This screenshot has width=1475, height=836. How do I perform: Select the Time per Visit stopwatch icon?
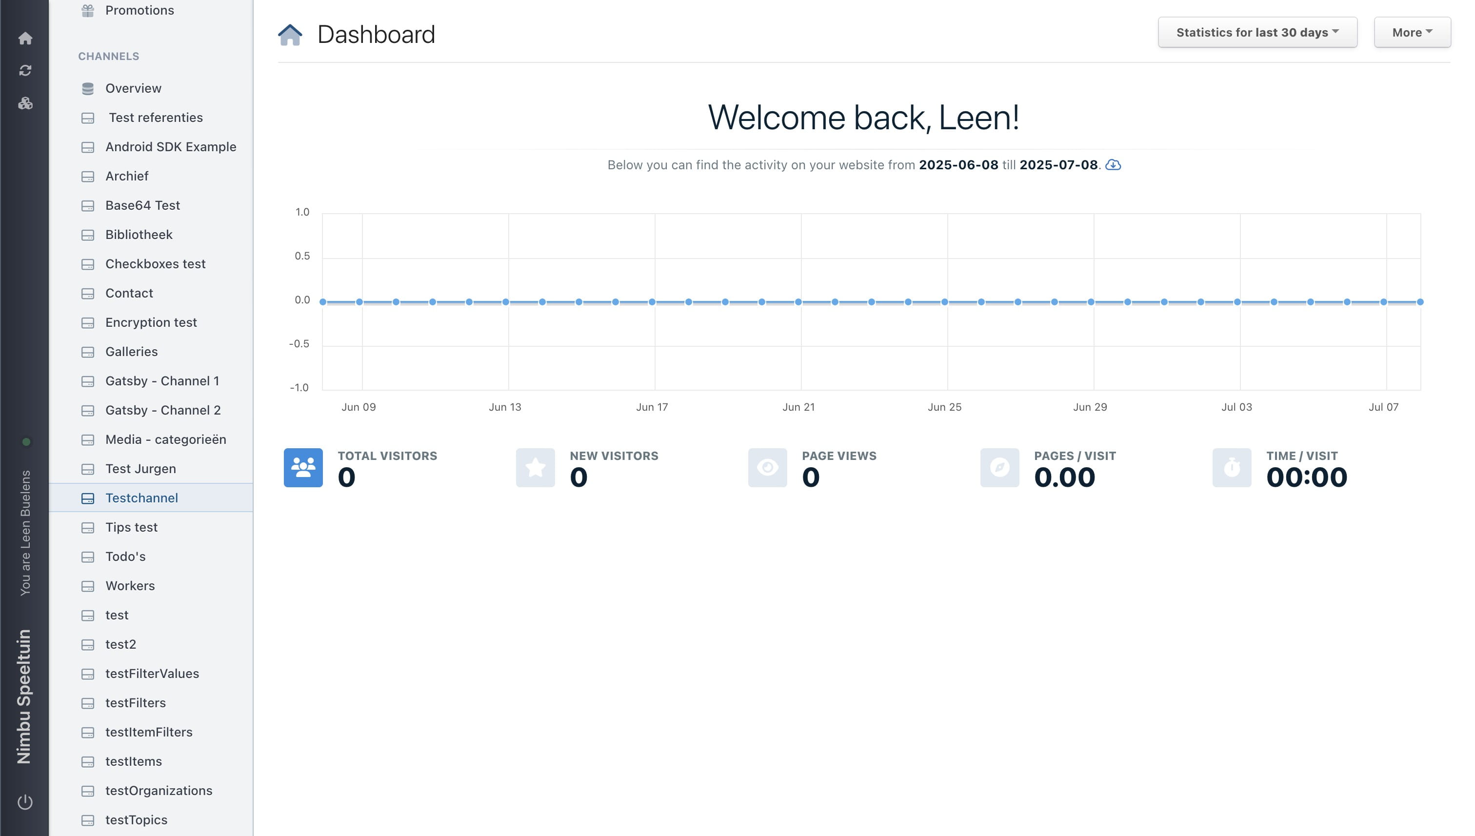[1232, 467]
